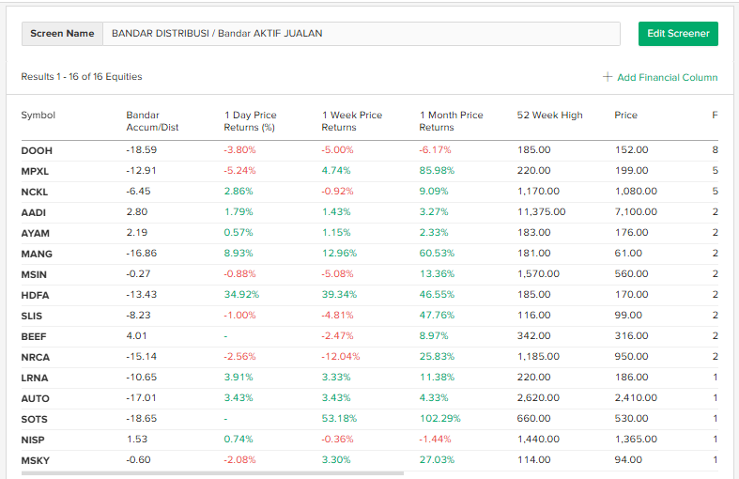Click DOOH Bandar value -18.59
Viewport: 739px width, 479px height.
[142, 150]
